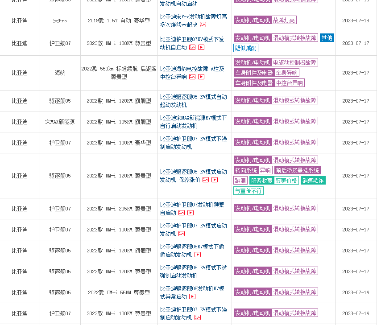Open complaint 比亚迪宋MAX新能源EV模式下自行启动发动机
The width and height of the screenshot is (377, 325).
(193, 122)
